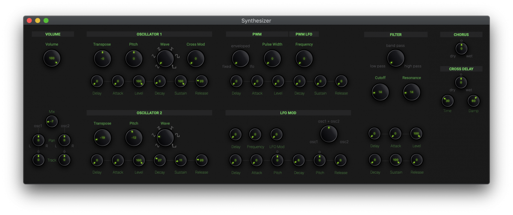
Task: Click the Oscillator 2 Wave selector knob
Action: click(165, 137)
